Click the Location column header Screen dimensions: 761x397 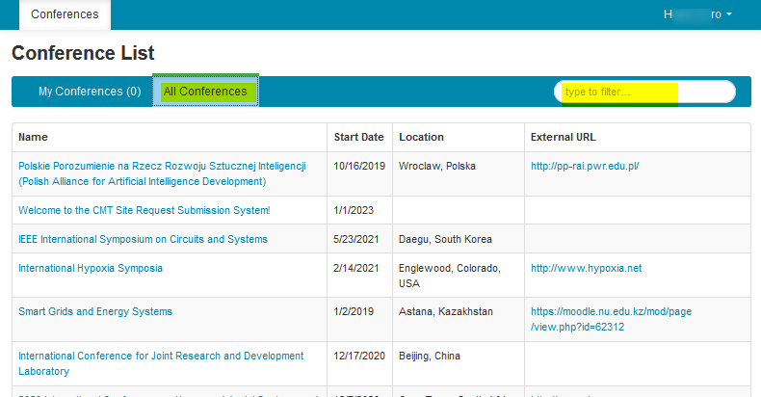421,137
